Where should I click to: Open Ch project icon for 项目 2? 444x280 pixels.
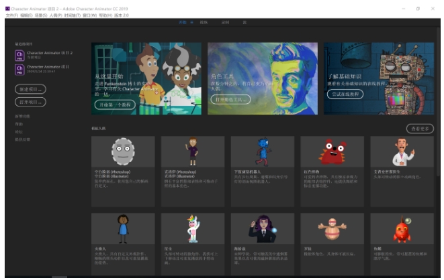(19, 56)
